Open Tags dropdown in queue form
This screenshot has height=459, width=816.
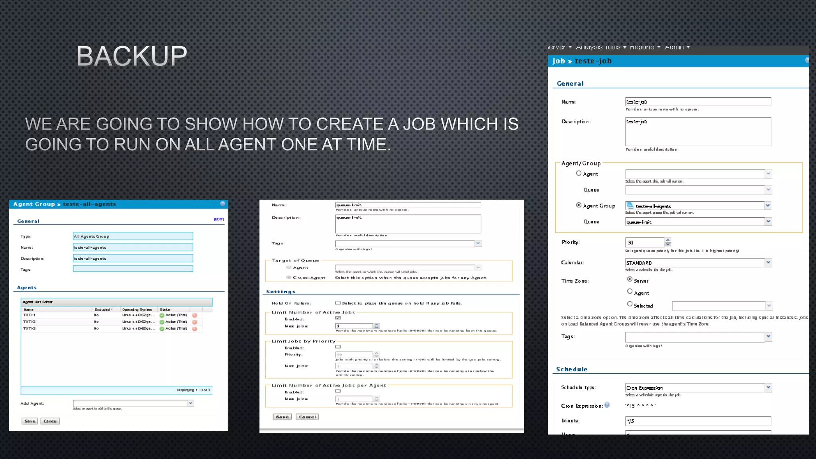[478, 243]
